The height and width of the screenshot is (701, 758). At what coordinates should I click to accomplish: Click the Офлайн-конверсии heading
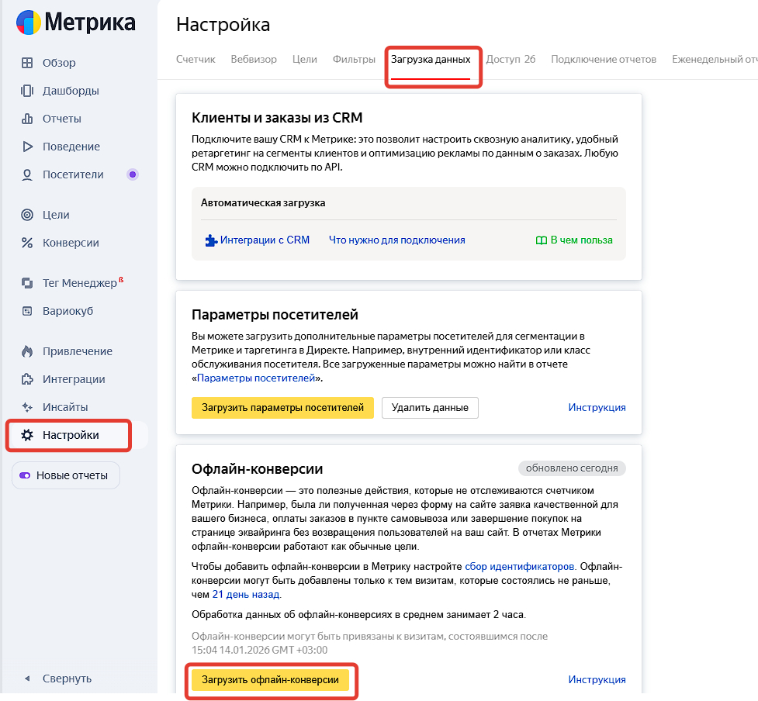257,469
